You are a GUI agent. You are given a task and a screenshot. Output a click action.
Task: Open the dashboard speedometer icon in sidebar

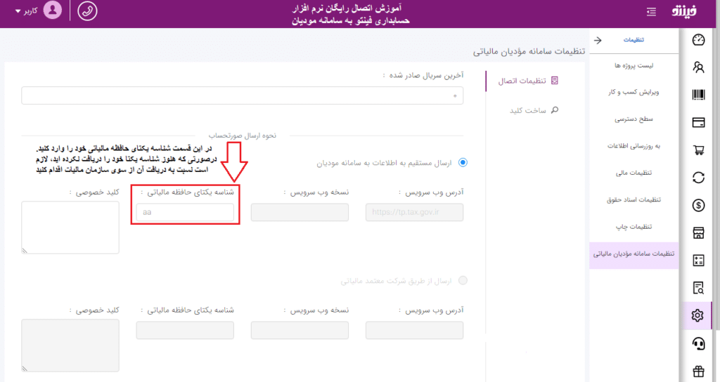[698, 40]
